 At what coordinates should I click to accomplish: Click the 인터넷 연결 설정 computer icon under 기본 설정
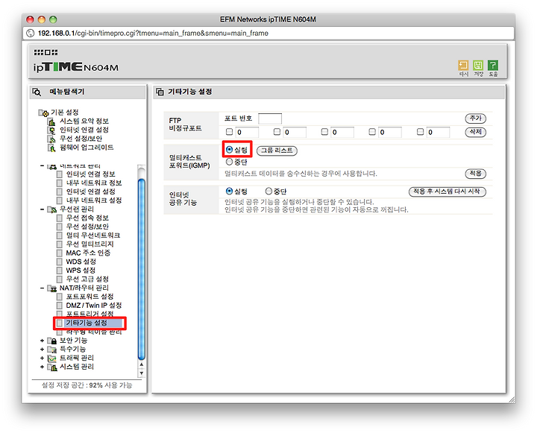(51, 130)
